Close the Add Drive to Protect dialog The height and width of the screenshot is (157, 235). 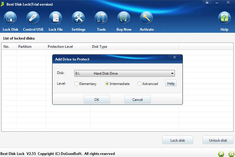click(175, 57)
